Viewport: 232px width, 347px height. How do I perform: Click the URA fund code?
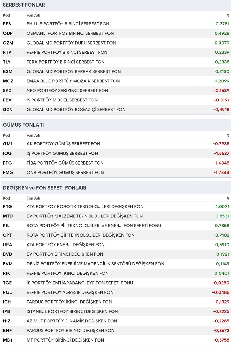8,245
